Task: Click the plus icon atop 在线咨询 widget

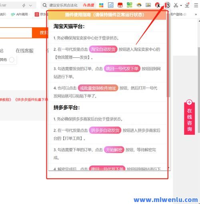Action: tap(189, 102)
